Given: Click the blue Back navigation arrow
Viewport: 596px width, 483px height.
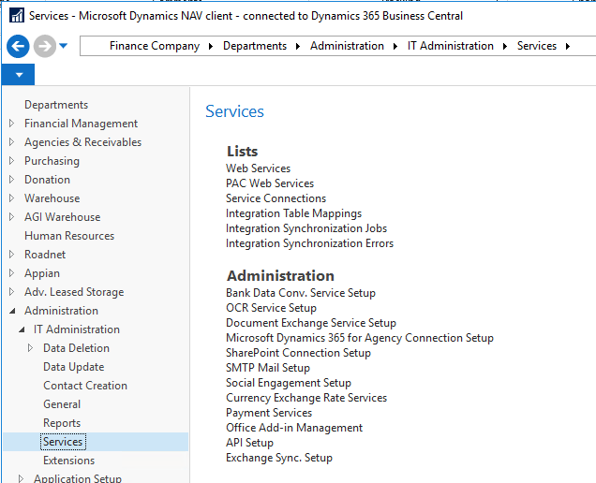Looking at the screenshot, I should coord(17,46).
